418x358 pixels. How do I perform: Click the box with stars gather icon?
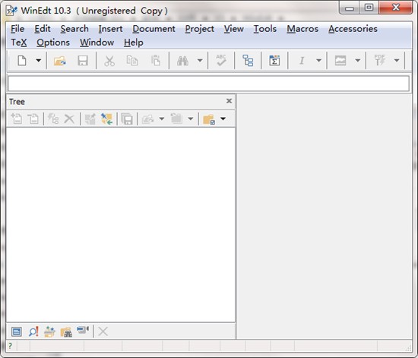[x=49, y=331]
